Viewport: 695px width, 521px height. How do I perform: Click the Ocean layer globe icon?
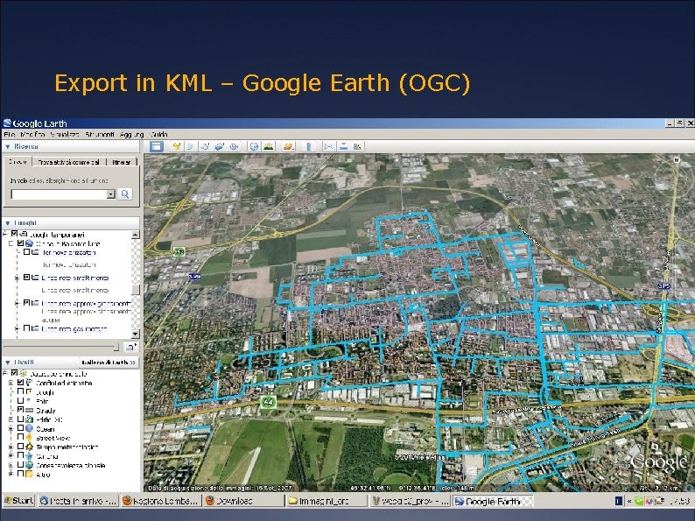29,428
